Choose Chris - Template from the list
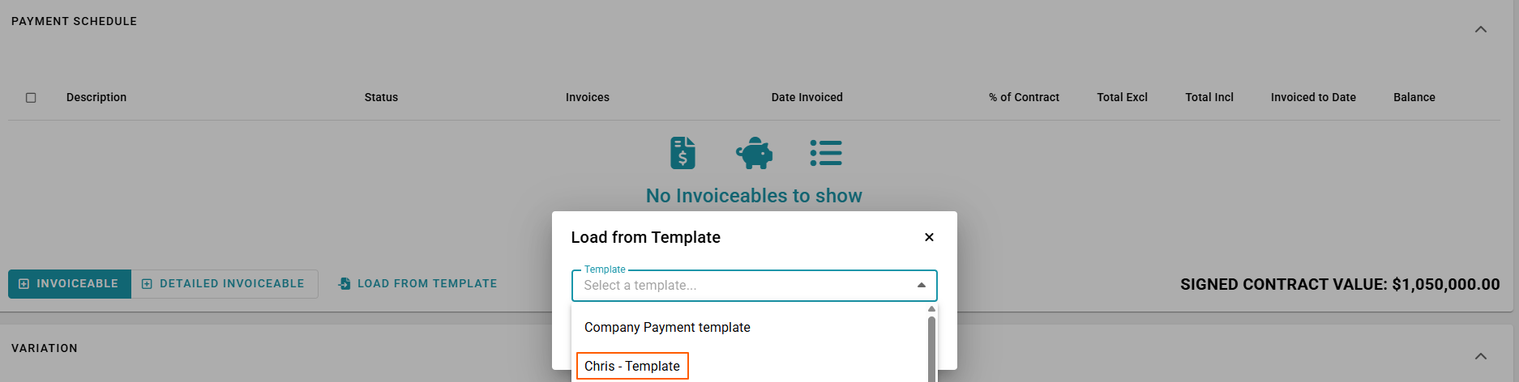The width and height of the screenshot is (1519, 382). [x=632, y=366]
